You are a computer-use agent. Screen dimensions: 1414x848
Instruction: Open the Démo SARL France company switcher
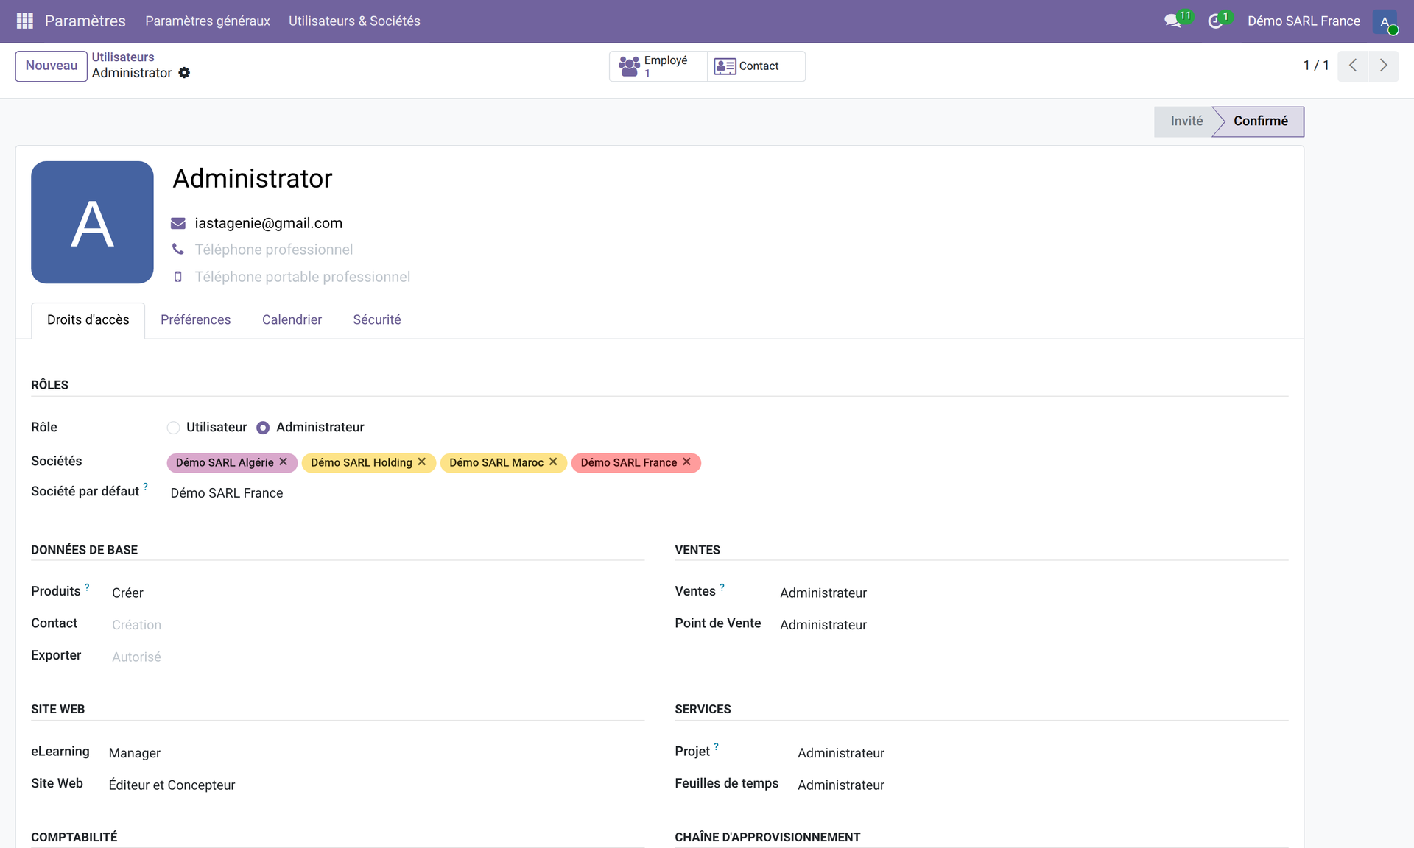[x=1304, y=21]
